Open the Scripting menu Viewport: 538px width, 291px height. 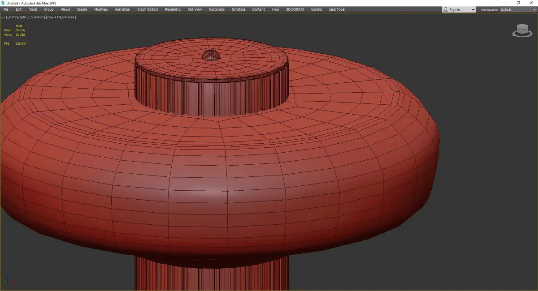click(x=238, y=9)
